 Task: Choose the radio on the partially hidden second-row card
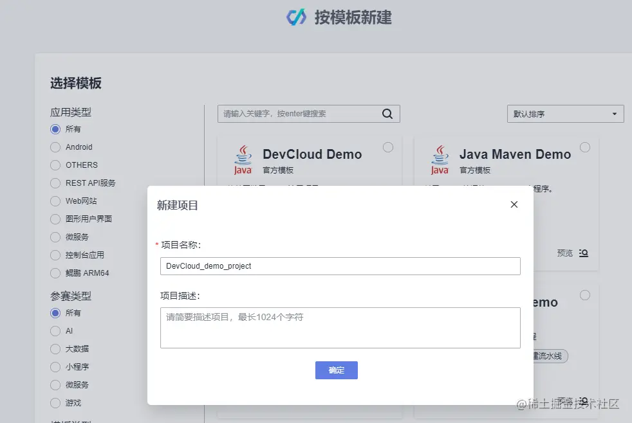pos(585,295)
